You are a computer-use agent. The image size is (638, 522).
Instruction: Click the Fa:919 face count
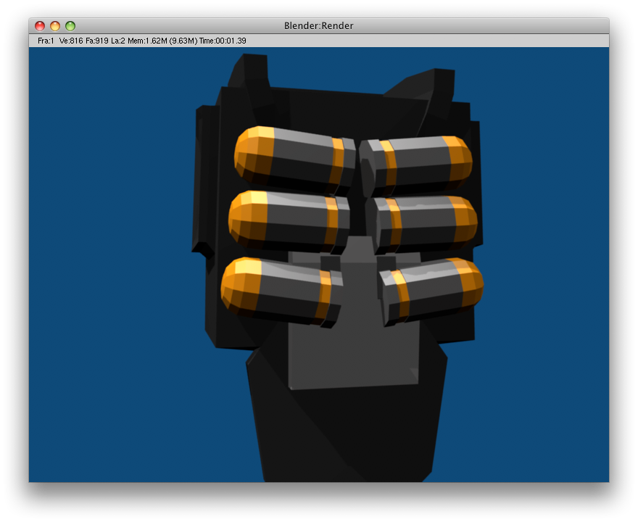coord(97,41)
